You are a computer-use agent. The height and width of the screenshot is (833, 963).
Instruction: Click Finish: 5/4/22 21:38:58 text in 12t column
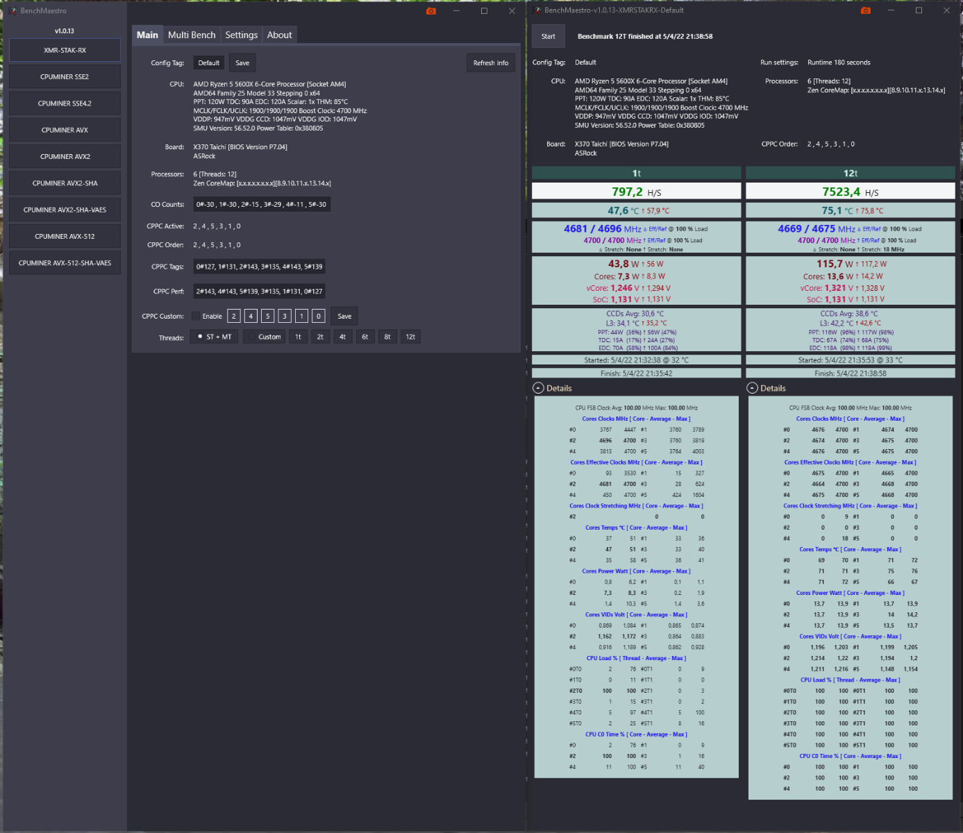[851, 373]
